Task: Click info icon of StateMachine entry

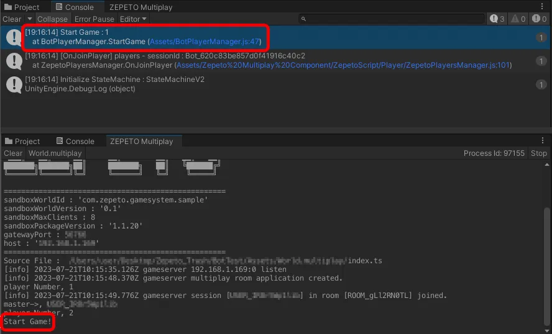Action: [14, 84]
